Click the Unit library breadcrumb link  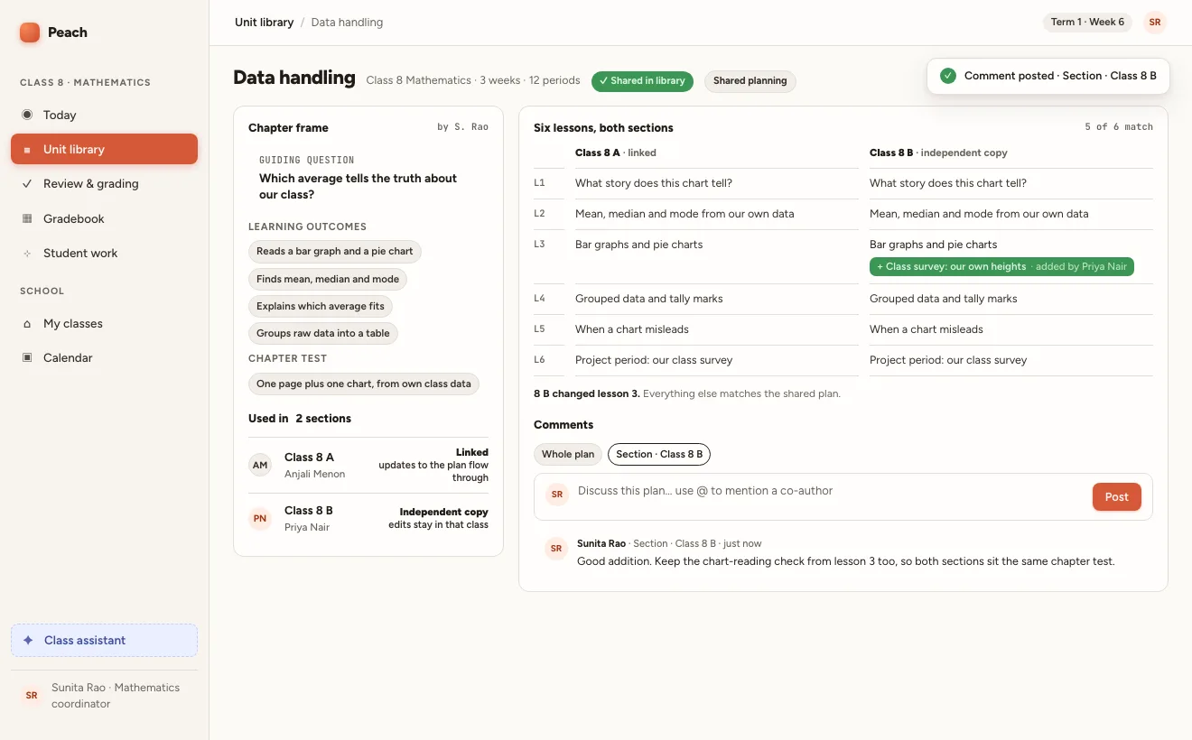264,23
